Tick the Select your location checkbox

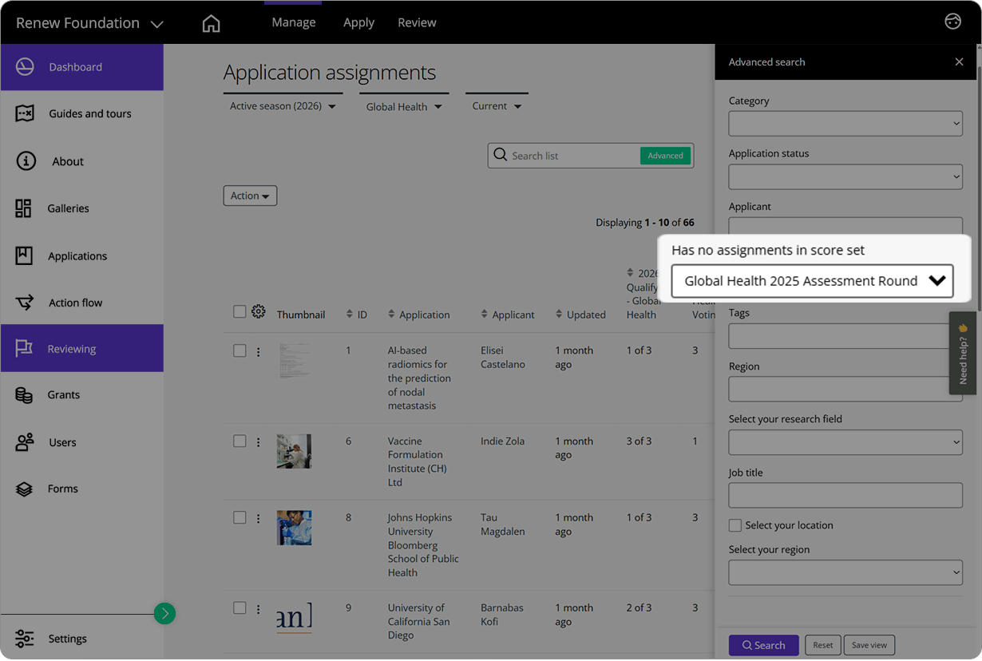735,525
